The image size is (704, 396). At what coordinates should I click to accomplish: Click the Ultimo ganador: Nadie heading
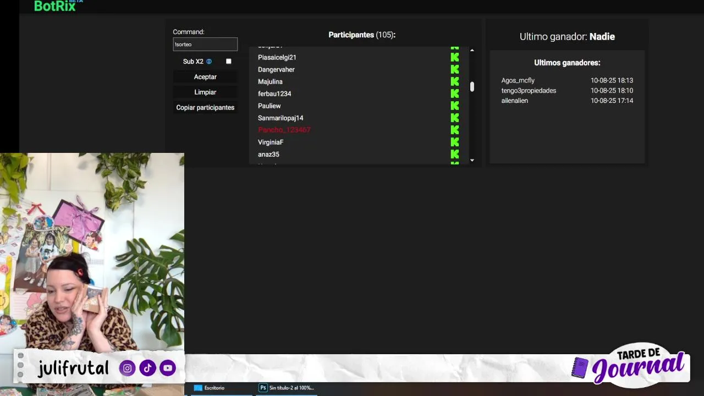click(x=567, y=36)
